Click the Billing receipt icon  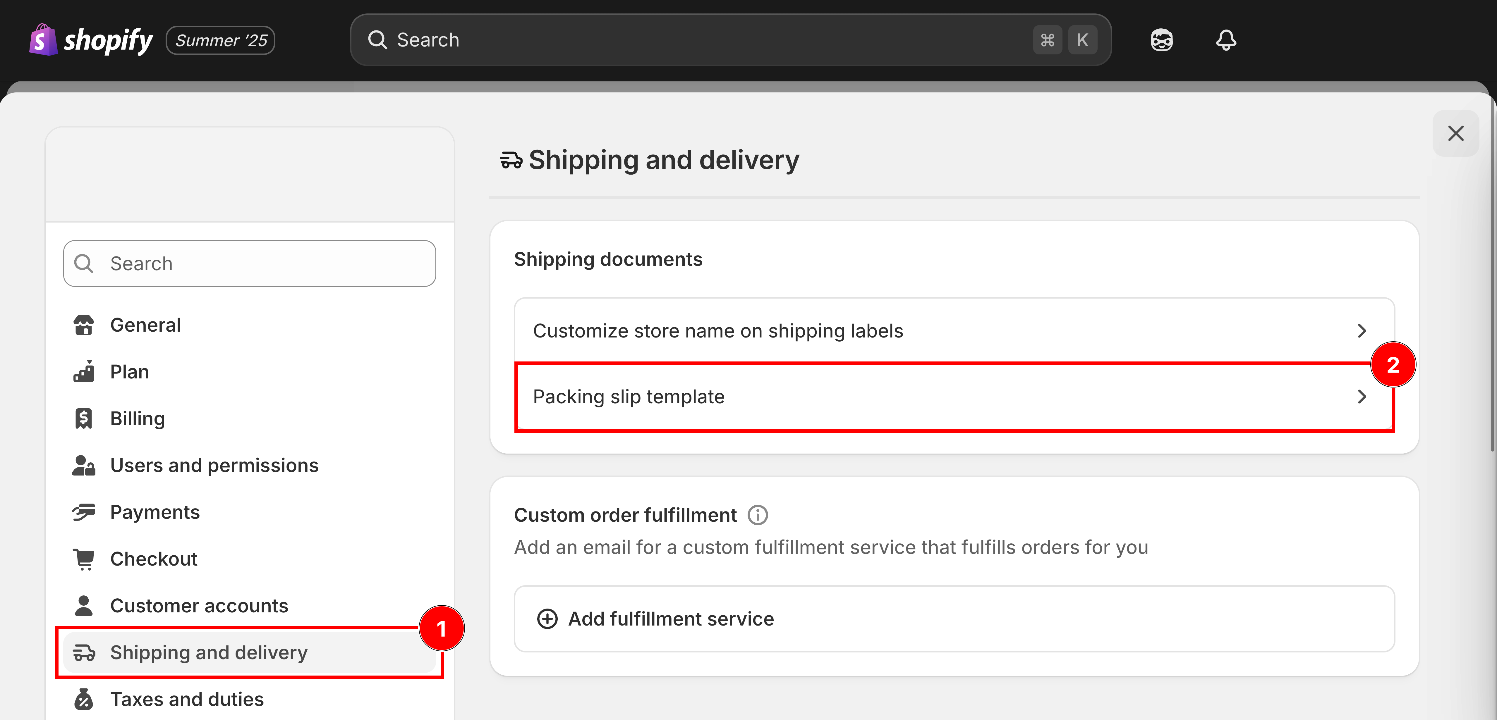pos(84,419)
